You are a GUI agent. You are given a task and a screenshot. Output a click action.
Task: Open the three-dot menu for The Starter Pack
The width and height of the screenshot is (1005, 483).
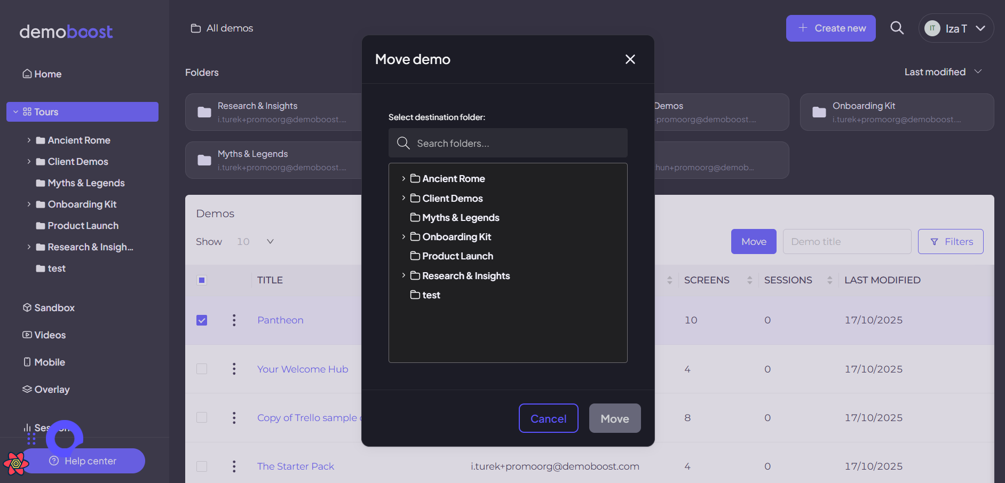[234, 466]
